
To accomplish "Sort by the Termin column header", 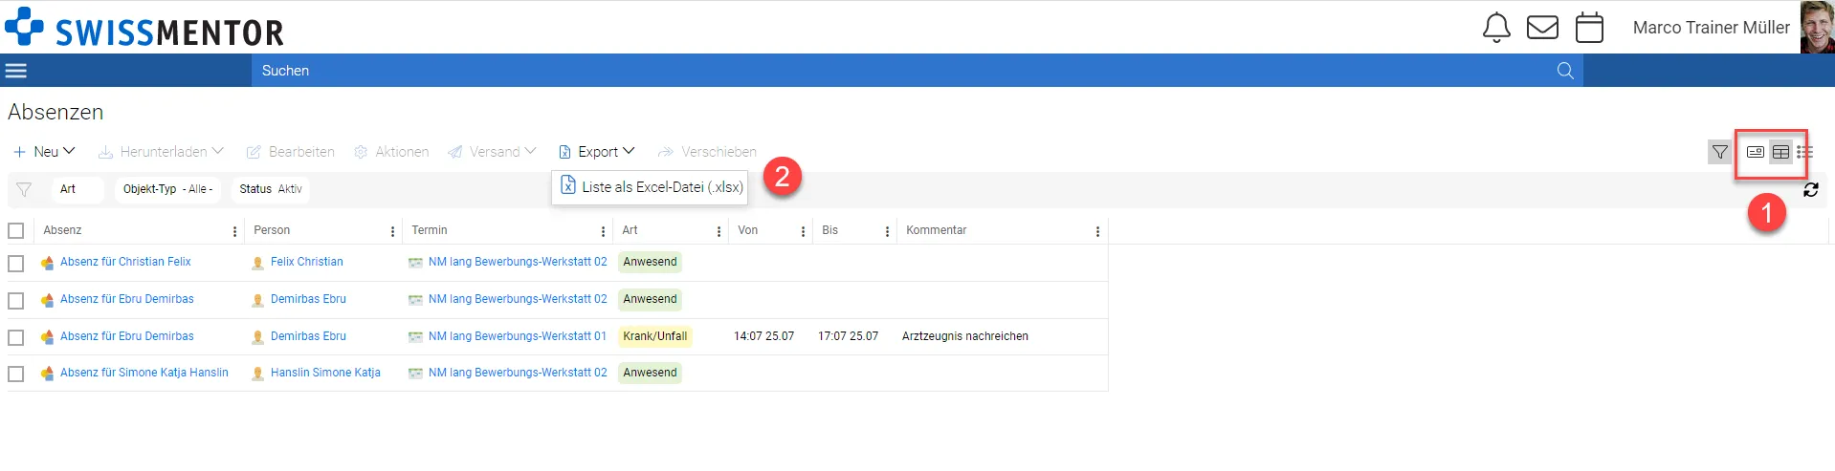I will 430,230.
